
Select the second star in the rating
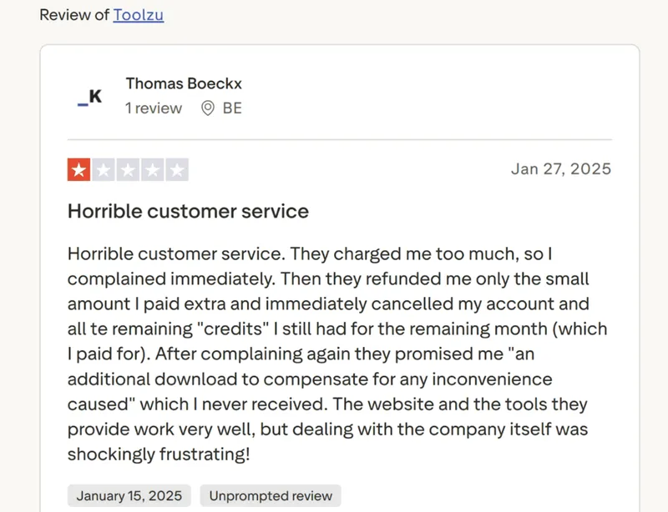(x=104, y=168)
